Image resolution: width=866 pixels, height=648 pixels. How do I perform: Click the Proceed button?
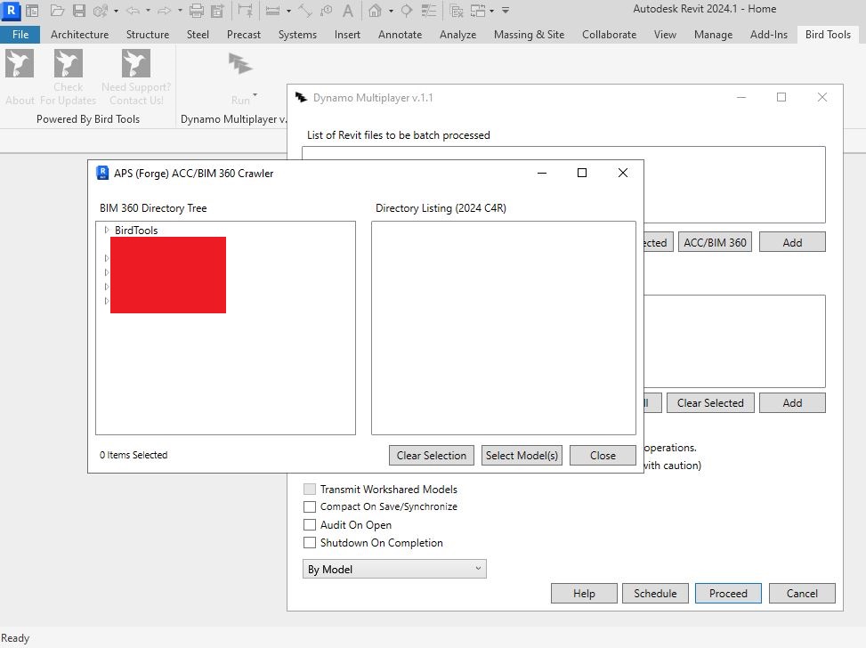(728, 594)
